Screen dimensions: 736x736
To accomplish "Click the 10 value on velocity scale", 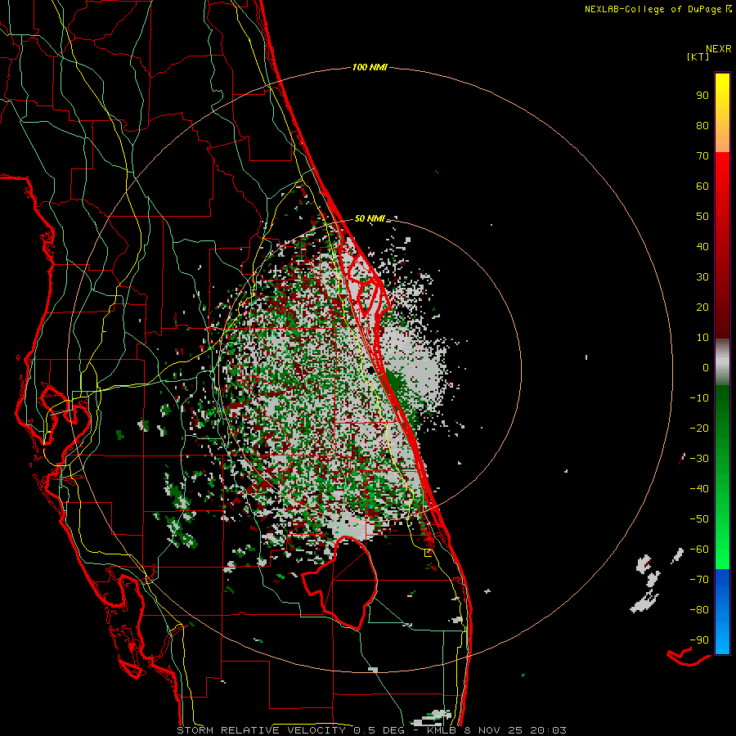I will coord(702,338).
